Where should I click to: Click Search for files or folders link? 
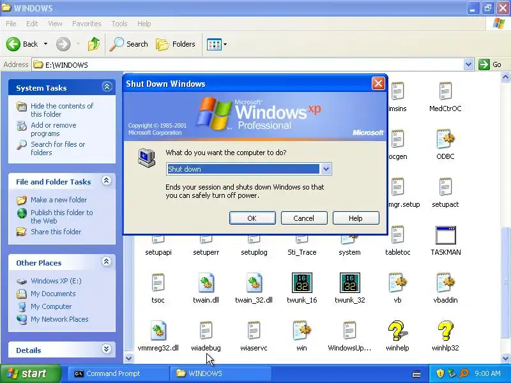(x=58, y=148)
